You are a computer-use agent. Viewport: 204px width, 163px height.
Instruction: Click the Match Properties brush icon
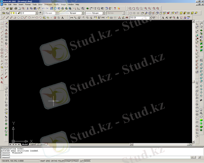coord(39,8)
